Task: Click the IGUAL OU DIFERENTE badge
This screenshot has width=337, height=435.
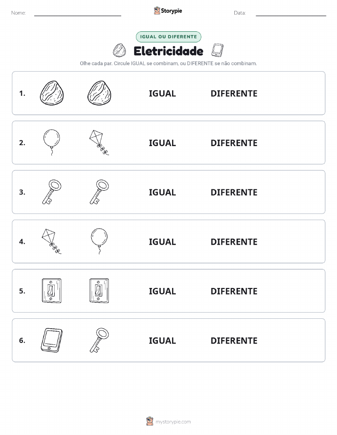Action: click(x=168, y=37)
